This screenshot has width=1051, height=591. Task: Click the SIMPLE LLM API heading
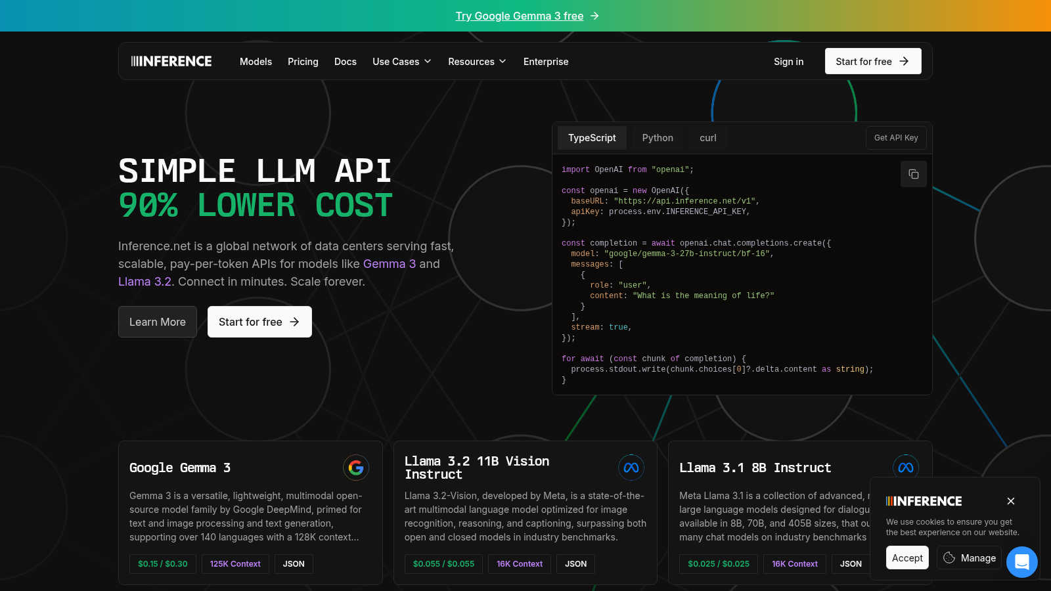[256, 171]
